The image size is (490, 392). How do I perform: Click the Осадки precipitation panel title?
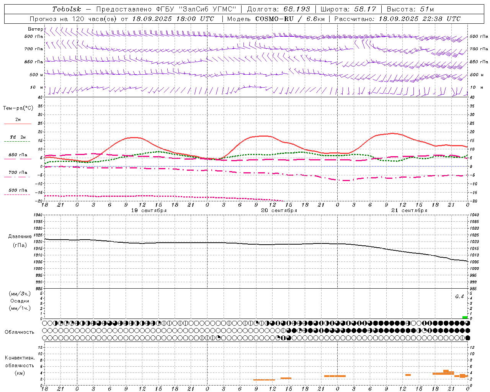pyautogui.click(x=20, y=301)
